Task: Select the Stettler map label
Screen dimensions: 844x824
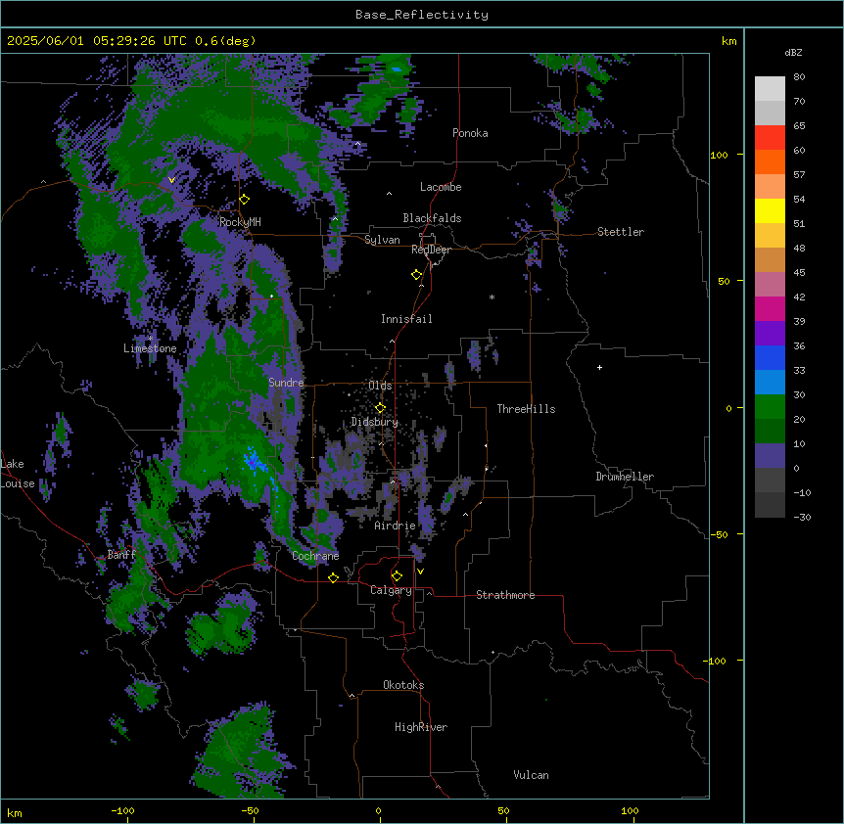Action: [x=621, y=232]
